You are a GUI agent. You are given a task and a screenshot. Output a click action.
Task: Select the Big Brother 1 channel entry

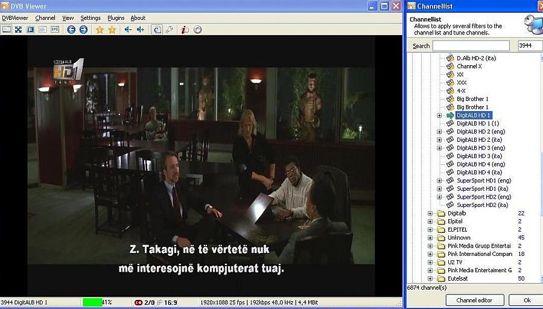click(x=472, y=99)
